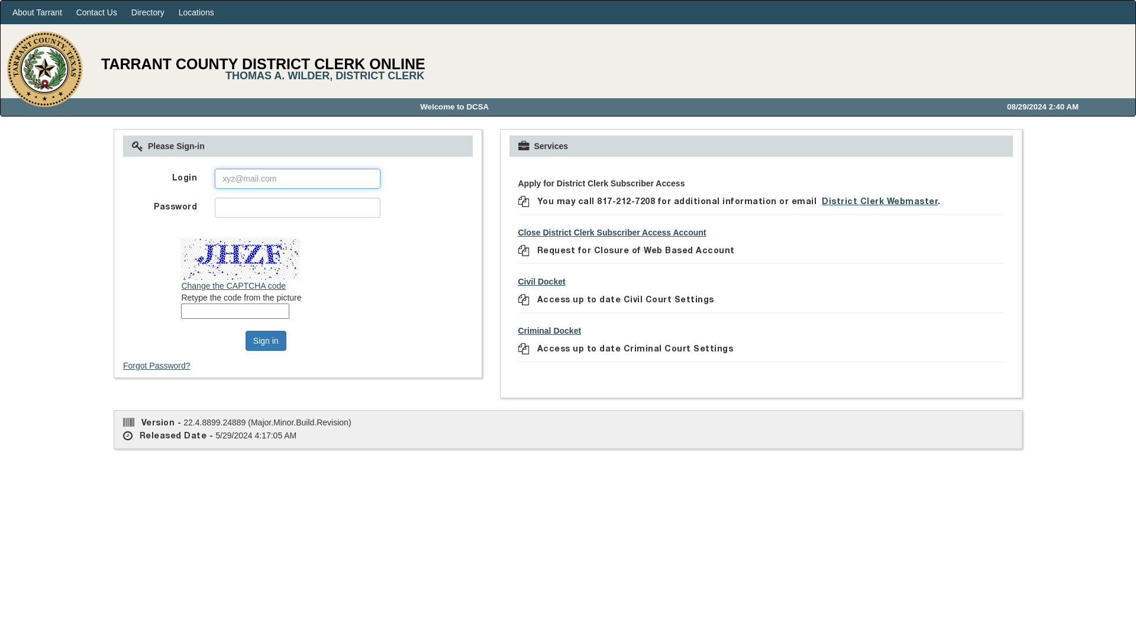This screenshot has width=1136, height=639.
Task: Click the clock icon near Released Date
Action: coord(127,435)
